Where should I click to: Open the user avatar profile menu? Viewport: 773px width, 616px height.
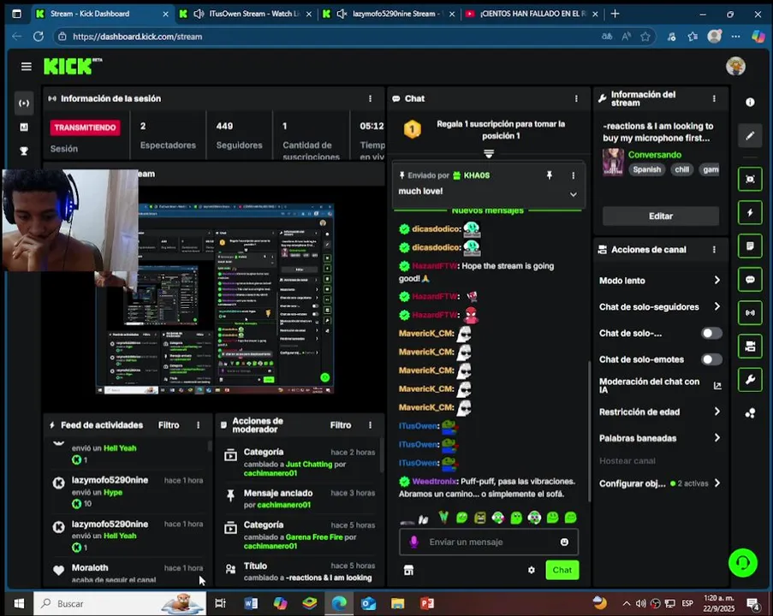(735, 66)
